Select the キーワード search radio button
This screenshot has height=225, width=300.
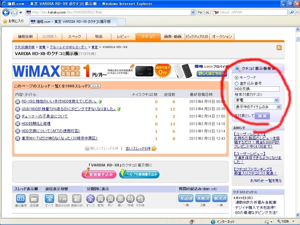click(x=236, y=77)
